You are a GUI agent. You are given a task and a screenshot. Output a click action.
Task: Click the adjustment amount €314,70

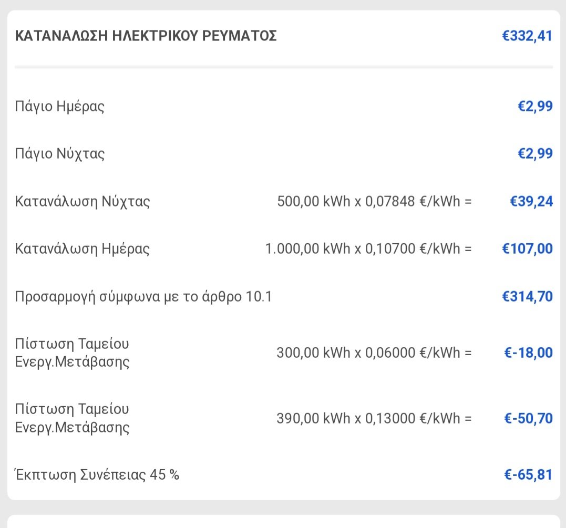point(528,296)
